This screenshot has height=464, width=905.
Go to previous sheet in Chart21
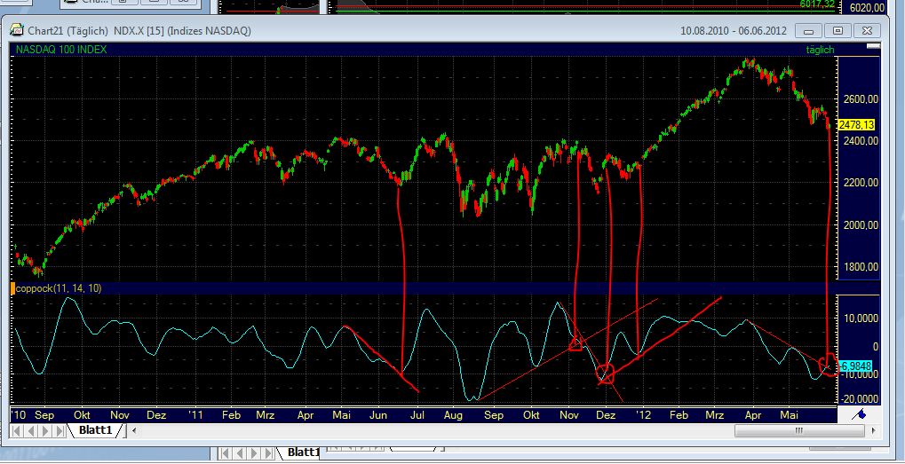[x=30, y=430]
